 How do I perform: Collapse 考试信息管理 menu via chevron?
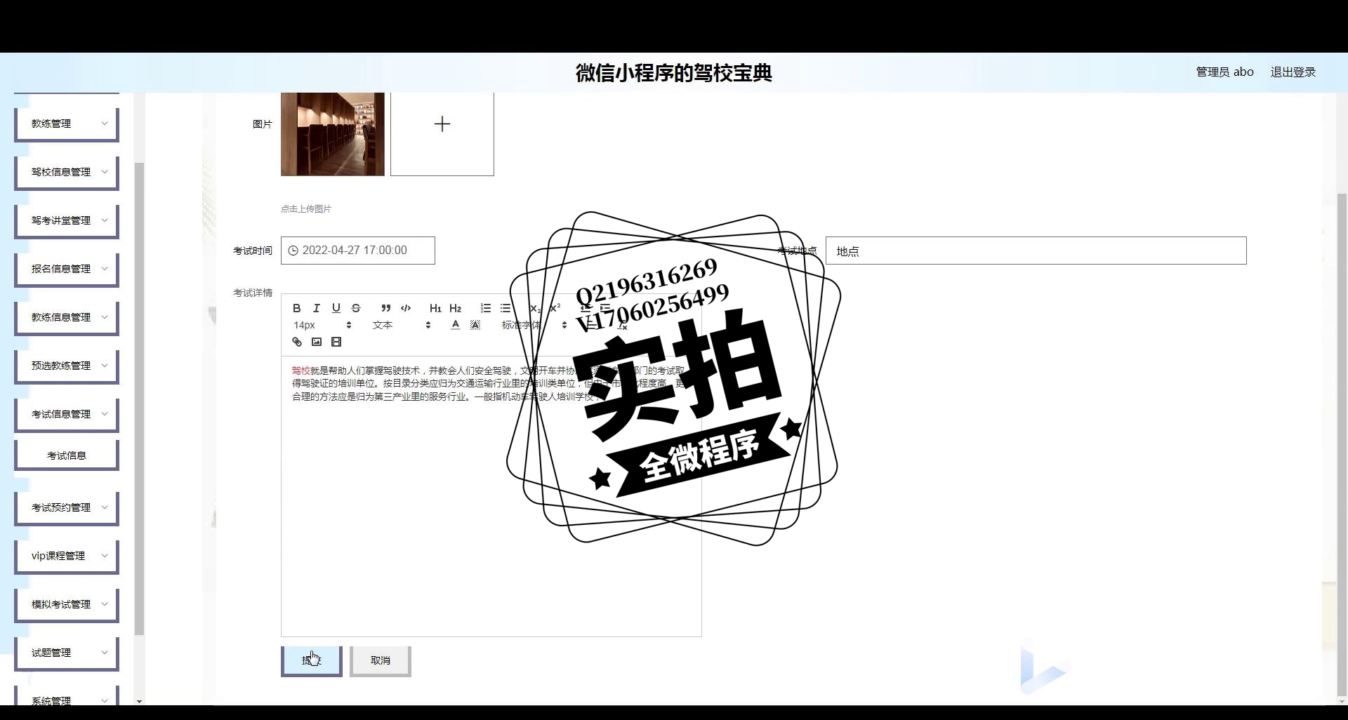[105, 414]
